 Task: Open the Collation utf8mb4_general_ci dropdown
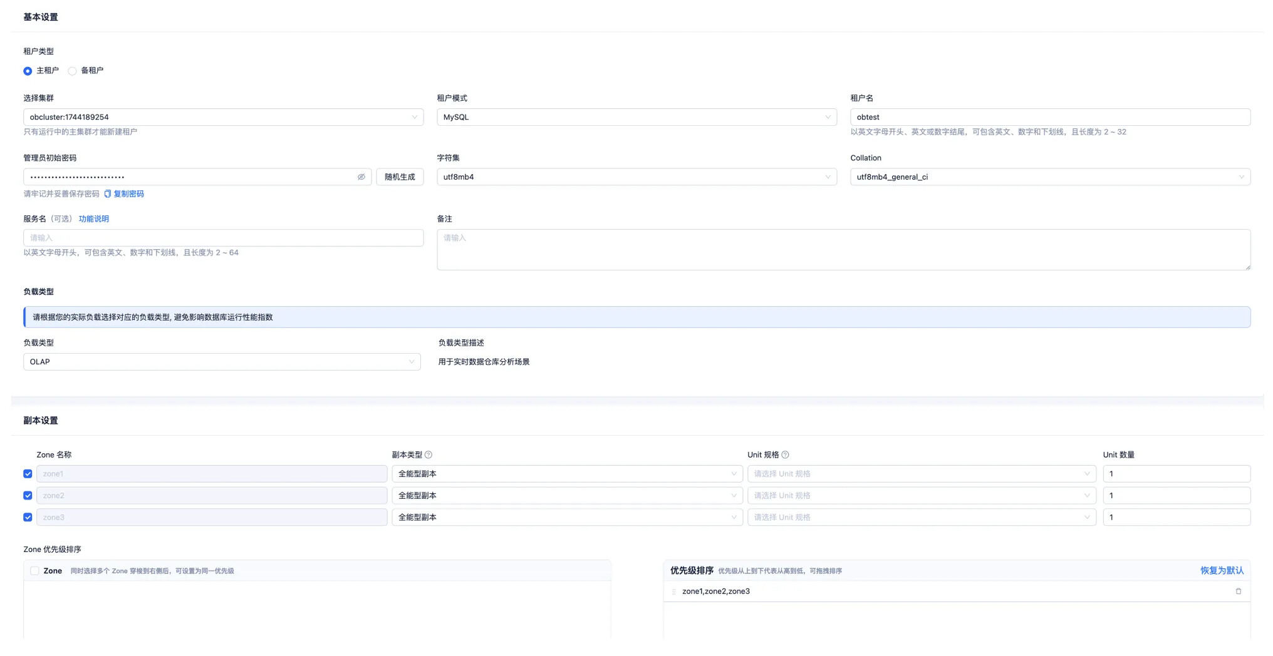(1049, 177)
